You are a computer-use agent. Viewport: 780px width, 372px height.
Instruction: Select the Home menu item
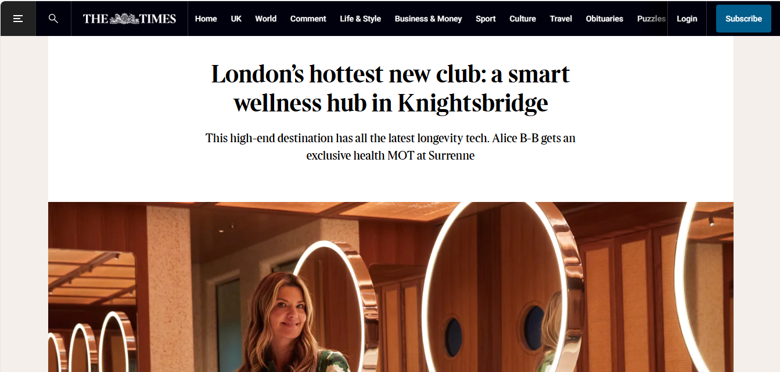point(206,19)
